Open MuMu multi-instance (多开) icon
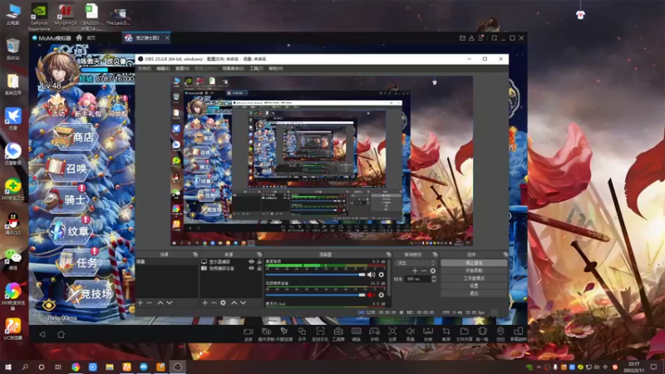 [x=302, y=331]
